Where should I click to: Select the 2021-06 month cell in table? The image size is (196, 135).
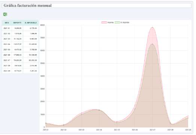click(7, 55)
